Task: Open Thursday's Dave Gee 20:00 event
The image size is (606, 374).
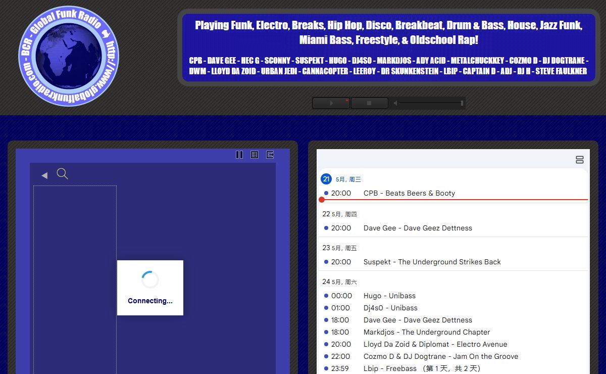Action: point(453,228)
